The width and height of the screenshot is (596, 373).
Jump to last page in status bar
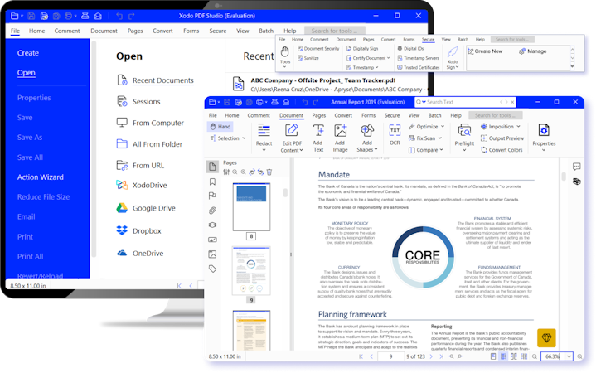pyautogui.click(x=441, y=356)
